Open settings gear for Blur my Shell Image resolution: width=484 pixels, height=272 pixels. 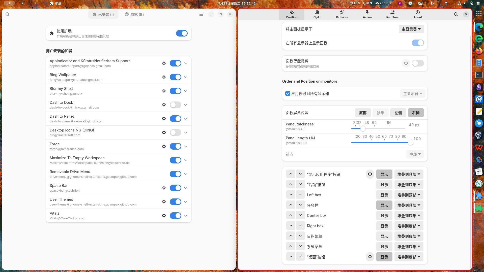point(164,91)
